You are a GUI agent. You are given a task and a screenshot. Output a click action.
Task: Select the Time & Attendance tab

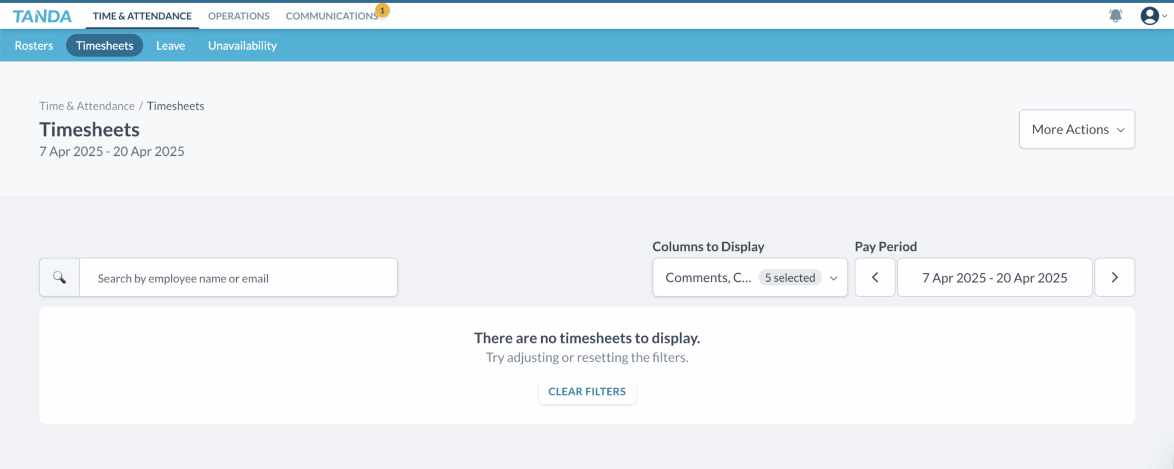(x=142, y=16)
